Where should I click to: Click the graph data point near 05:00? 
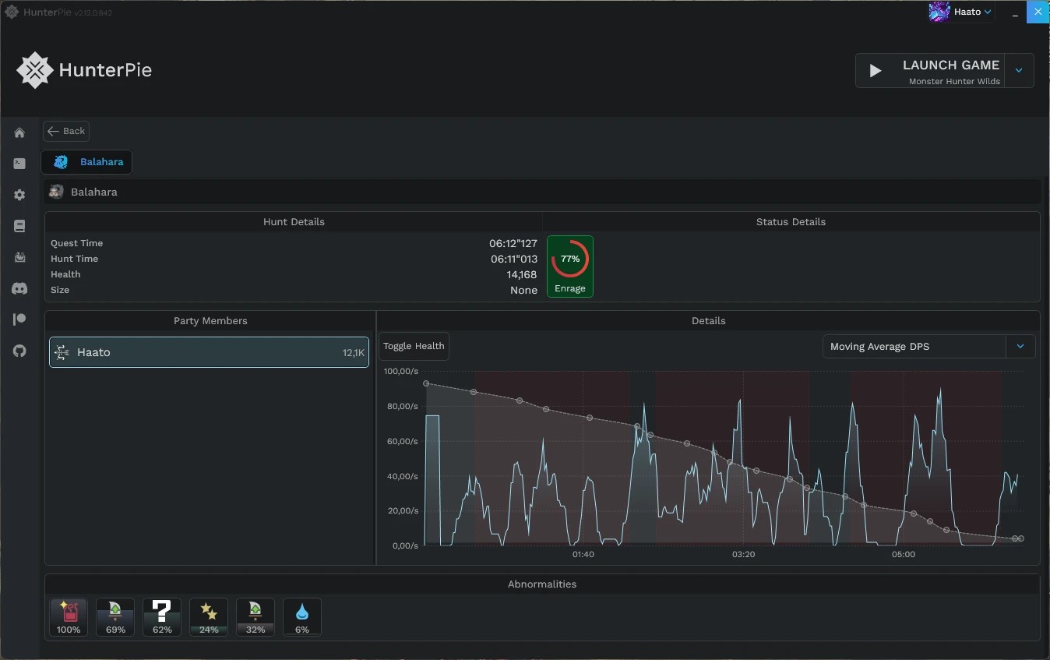point(914,514)
